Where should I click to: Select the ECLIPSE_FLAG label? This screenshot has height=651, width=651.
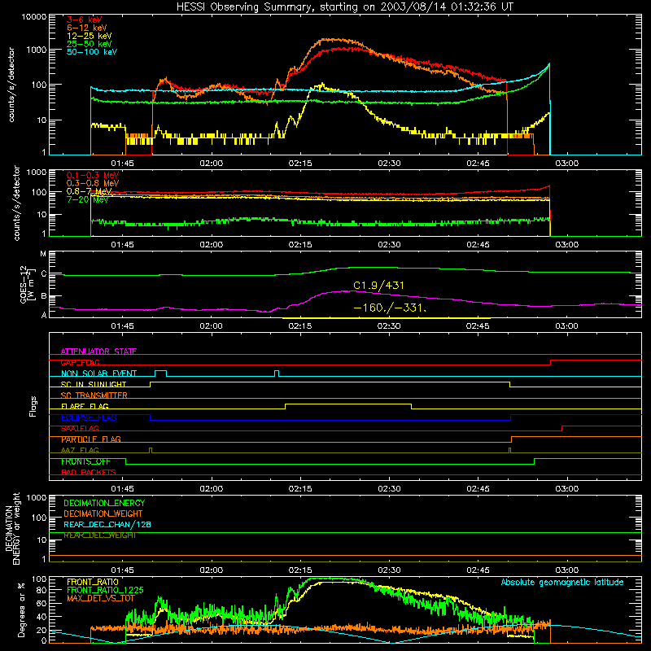tap(89, 417)
